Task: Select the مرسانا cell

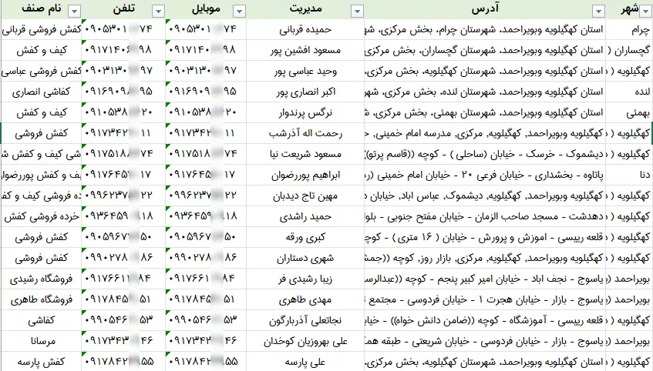Action: tap(41, 341)
